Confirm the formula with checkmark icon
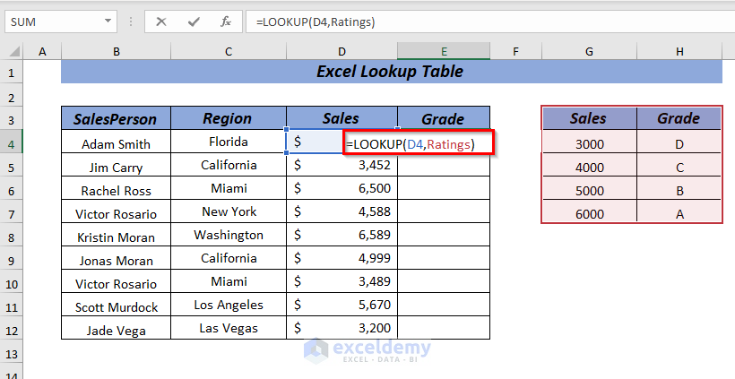 point(193,22)
